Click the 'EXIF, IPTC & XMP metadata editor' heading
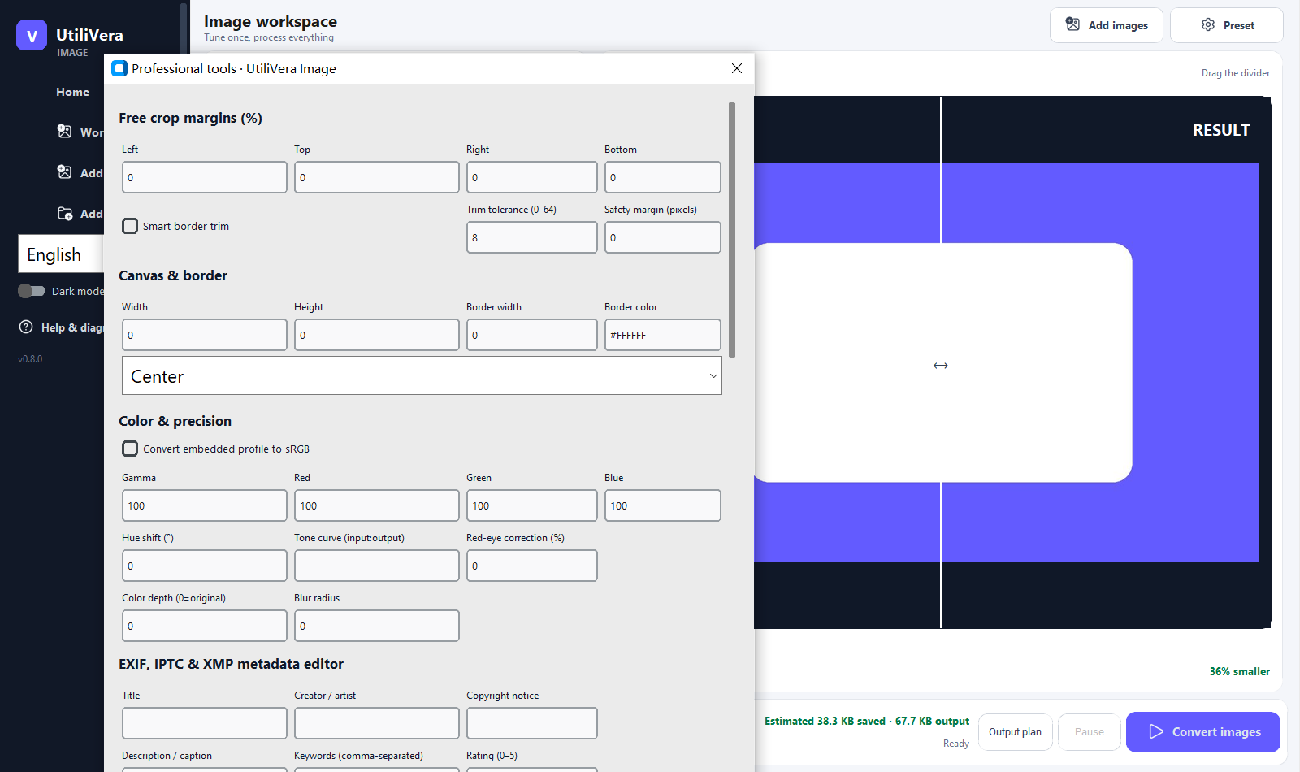Viewport: 1300px width, 772px height. [231, 664]
